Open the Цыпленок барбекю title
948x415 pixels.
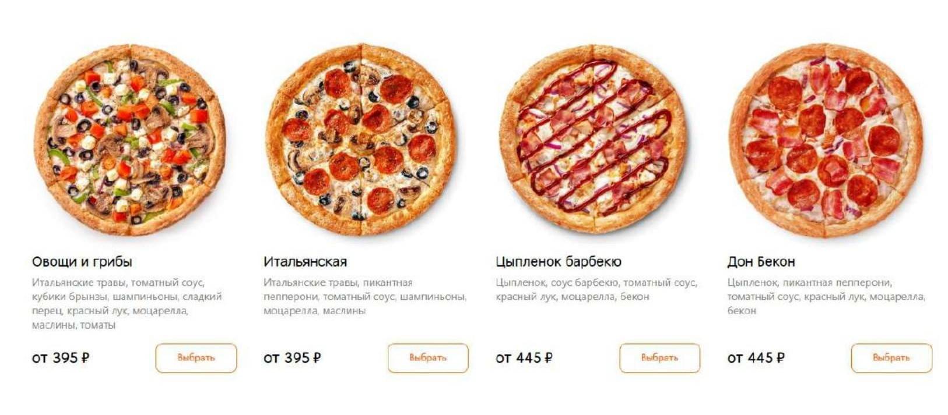(x=559, y=262)
